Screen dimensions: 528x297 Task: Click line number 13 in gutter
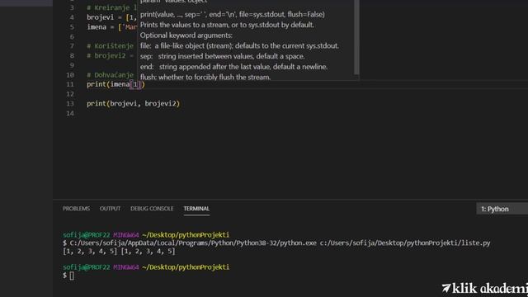[70, 104]
